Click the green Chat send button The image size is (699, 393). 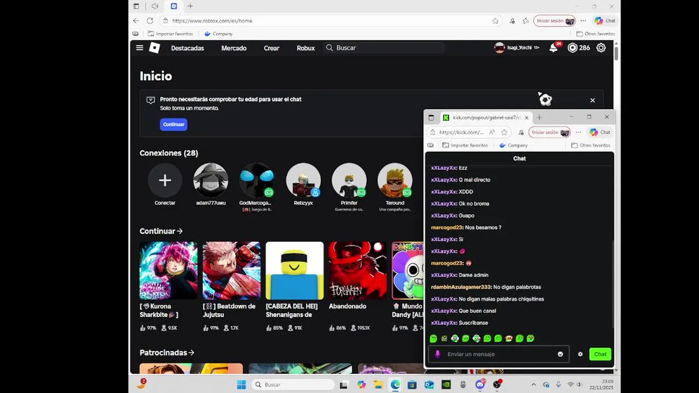[x=600, y=354]
